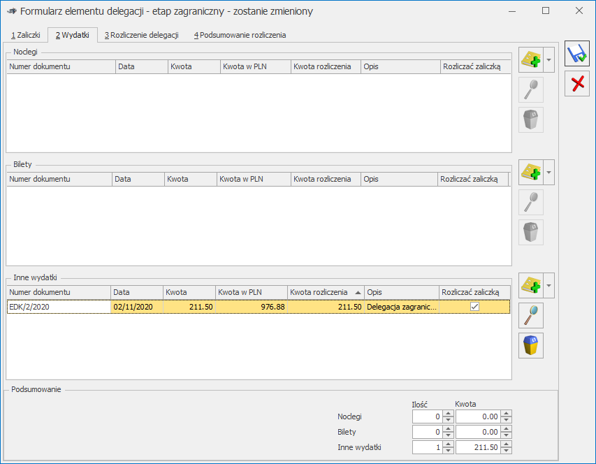The image size is (596, 464).
Task: Click the Noclegi Kwota input field
Action: tap(478, 416)
